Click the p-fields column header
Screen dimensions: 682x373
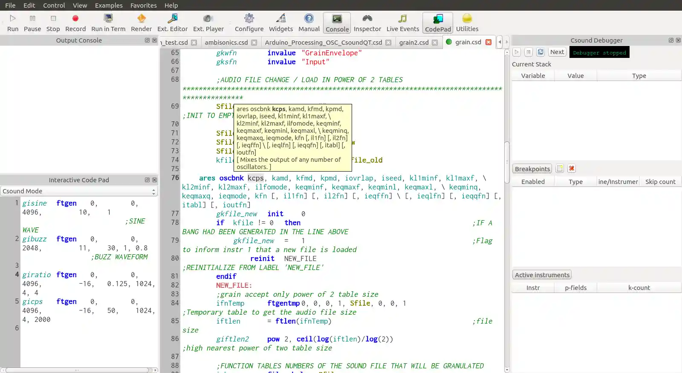[x=575, y=288]
